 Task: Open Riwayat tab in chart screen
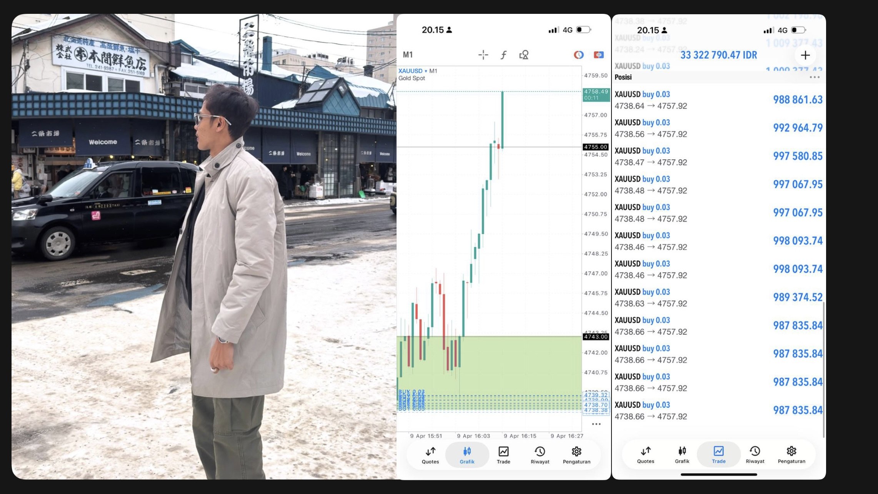click(540, 455)
